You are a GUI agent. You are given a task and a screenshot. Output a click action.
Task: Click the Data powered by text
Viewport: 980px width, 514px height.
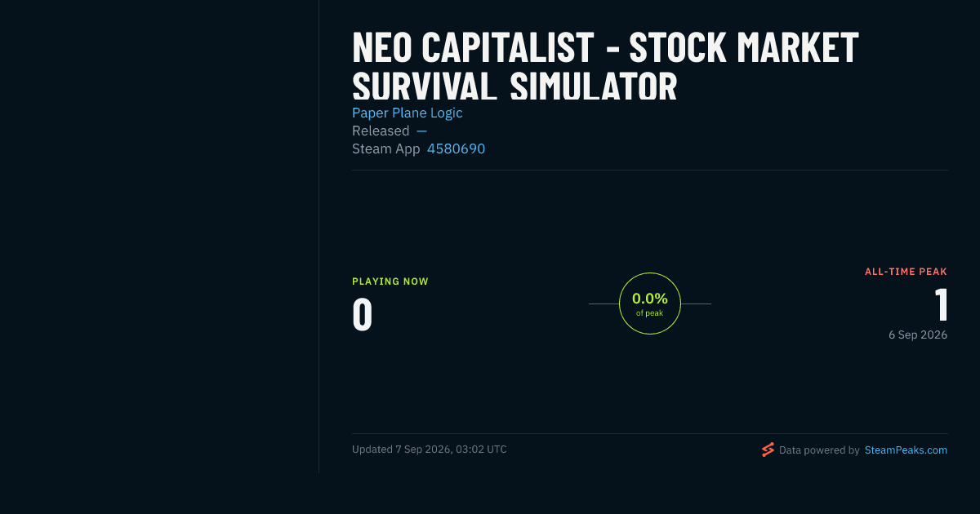tap(819, 450)
